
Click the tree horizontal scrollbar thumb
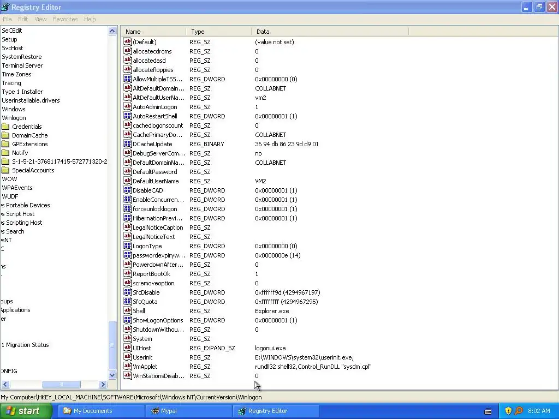[61, 385]
